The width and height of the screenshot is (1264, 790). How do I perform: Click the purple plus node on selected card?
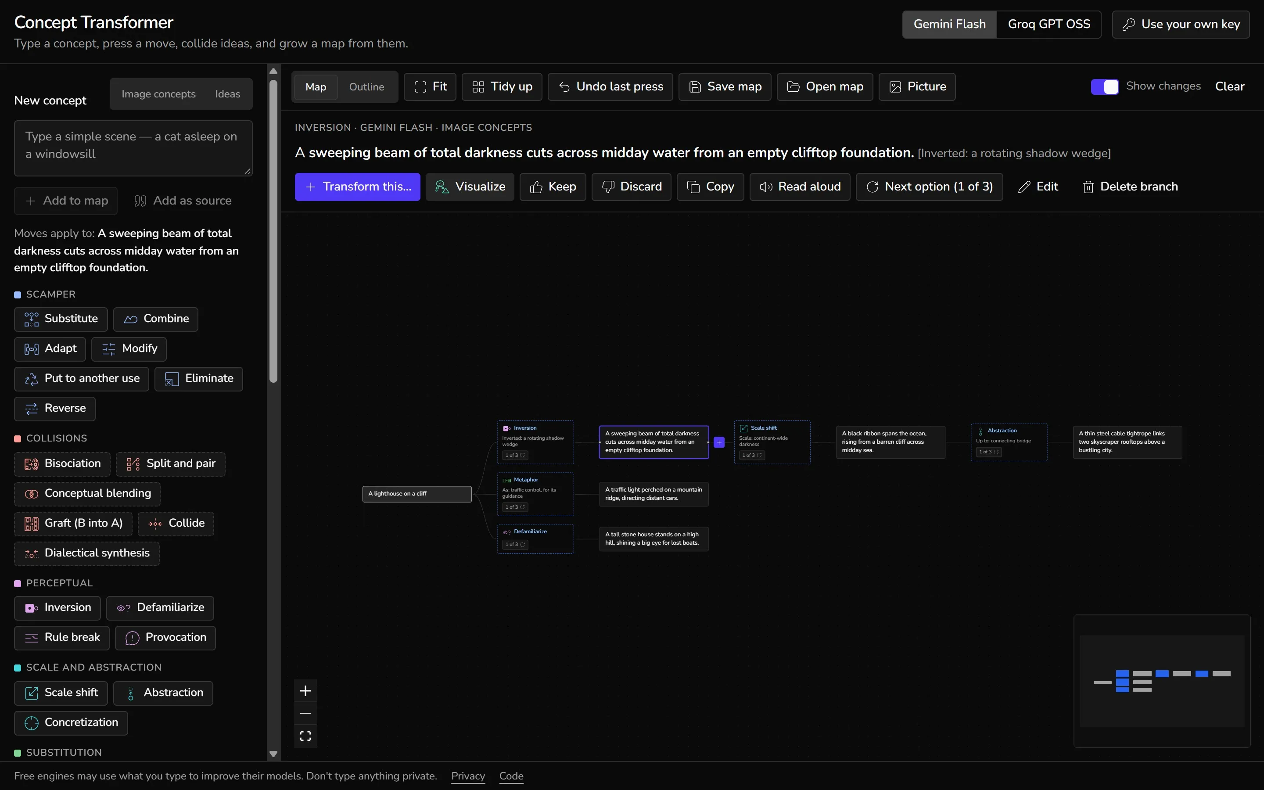(719, 442)
